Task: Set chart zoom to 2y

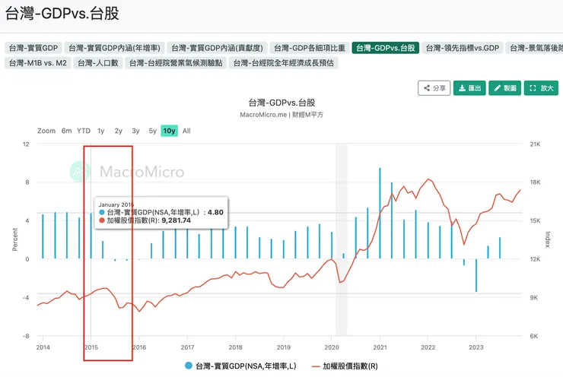Action: [119, 131]
